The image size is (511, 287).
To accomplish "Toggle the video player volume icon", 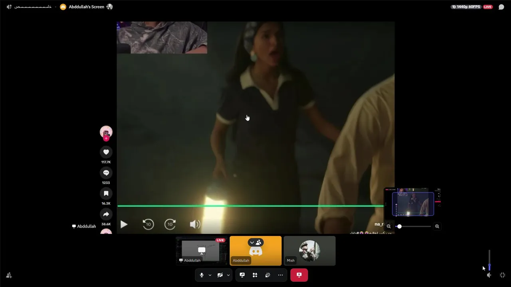I will coord(195,224).
